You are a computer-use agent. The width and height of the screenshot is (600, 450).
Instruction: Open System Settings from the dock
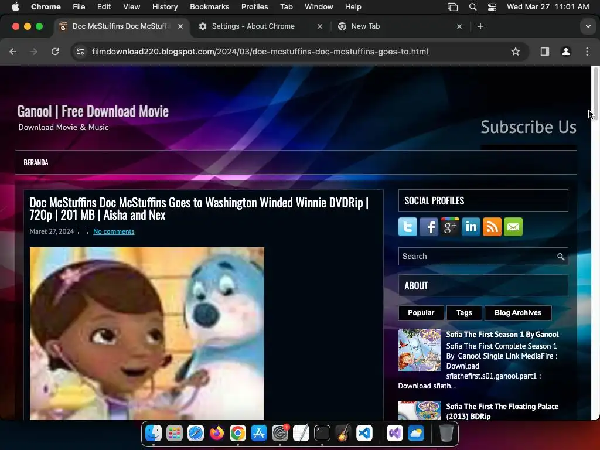[280, 433]
